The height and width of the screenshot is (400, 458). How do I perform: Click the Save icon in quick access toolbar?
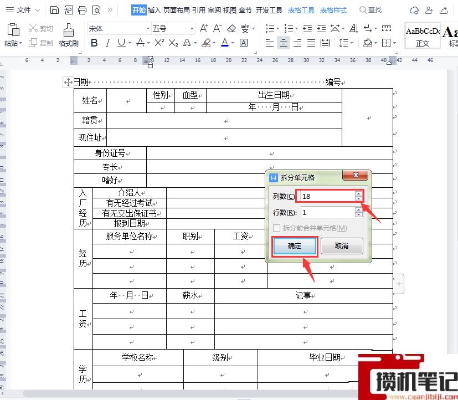[x=54, y=10]
